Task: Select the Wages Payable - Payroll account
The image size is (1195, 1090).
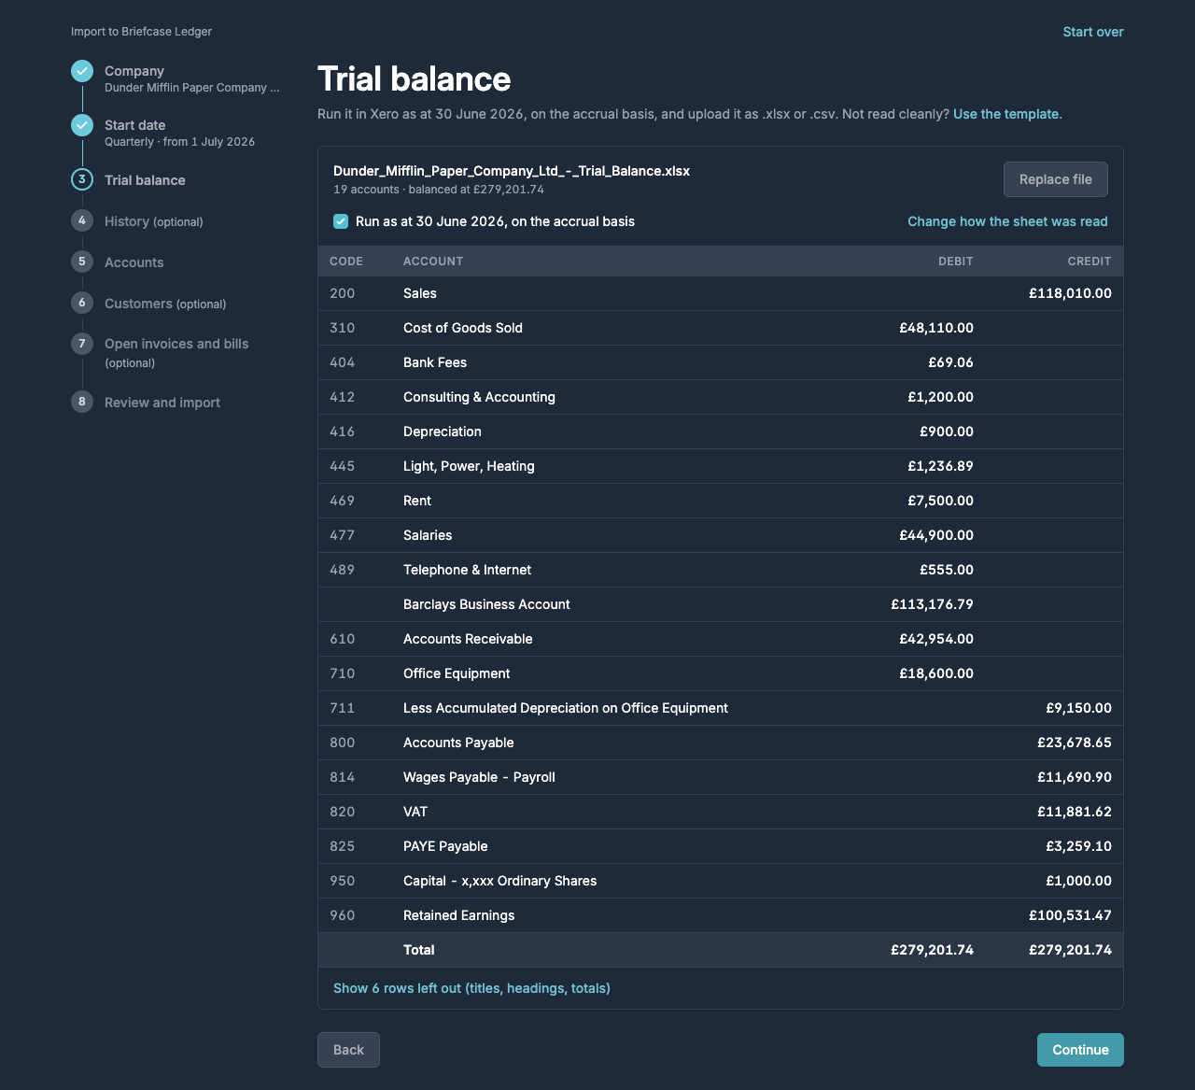Action: pyautogui.click(x=479, y=777)
